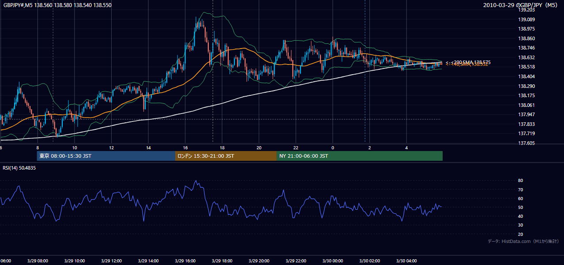Click the 137.719 price axis label
Screen dimensions: 564x265
click(526, 133)
